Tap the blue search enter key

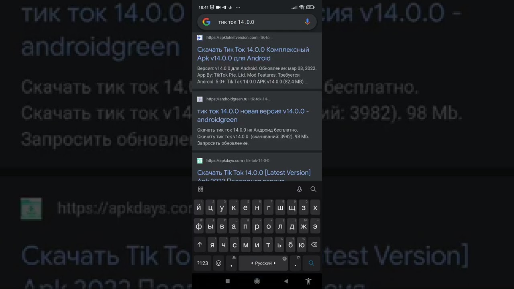coord(311,263)
